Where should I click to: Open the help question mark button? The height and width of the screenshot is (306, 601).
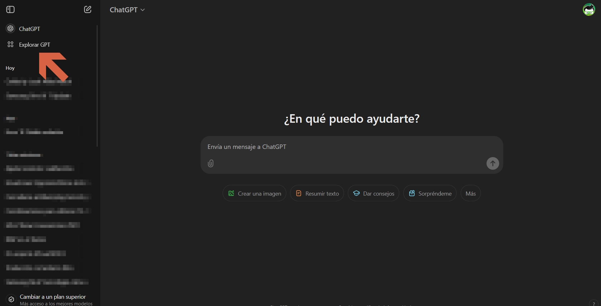[593, 303]
